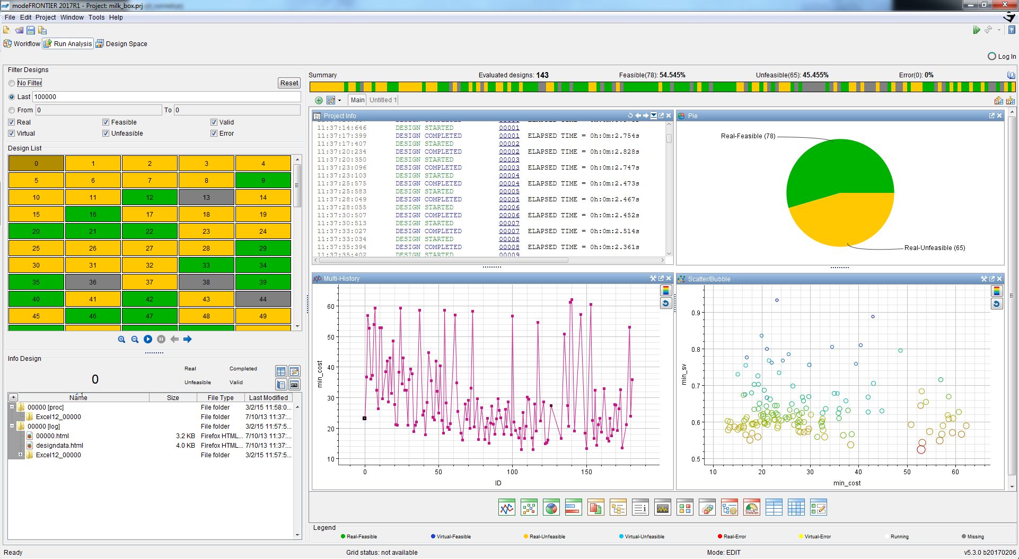The width and height of the screenshot is (1019, 559).
Task: Collapse the 00000 [proc] folder
Action: [x=12, y=407]
